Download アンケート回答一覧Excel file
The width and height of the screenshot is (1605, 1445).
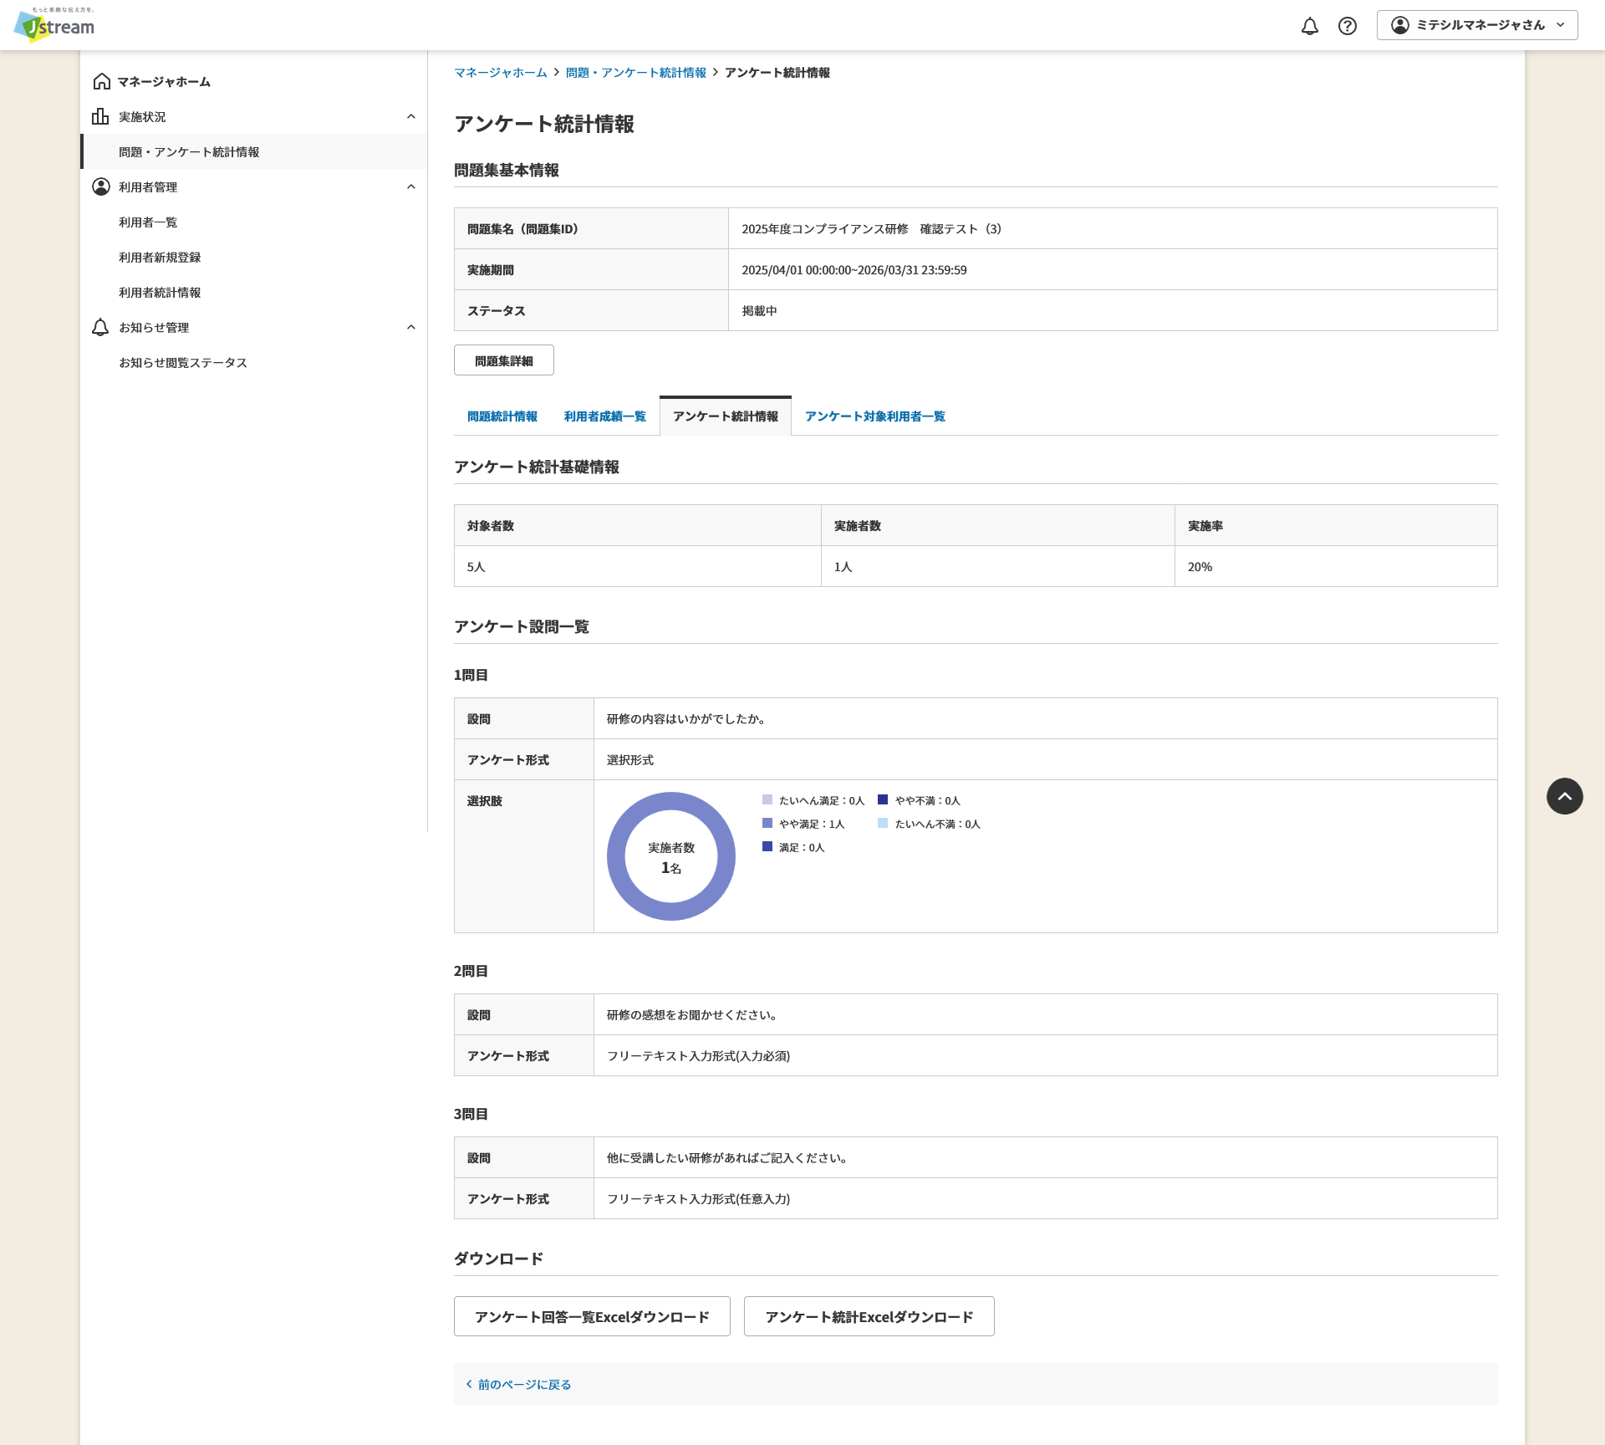(x=592, y=1316)
